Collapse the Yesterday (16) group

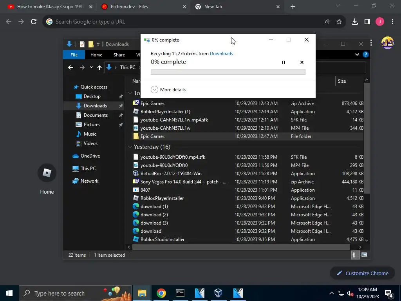tap(130, 147)
